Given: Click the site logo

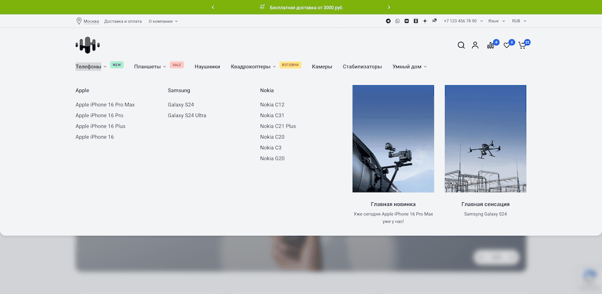Looking at the screenshot, I should (x=88, y=45).
